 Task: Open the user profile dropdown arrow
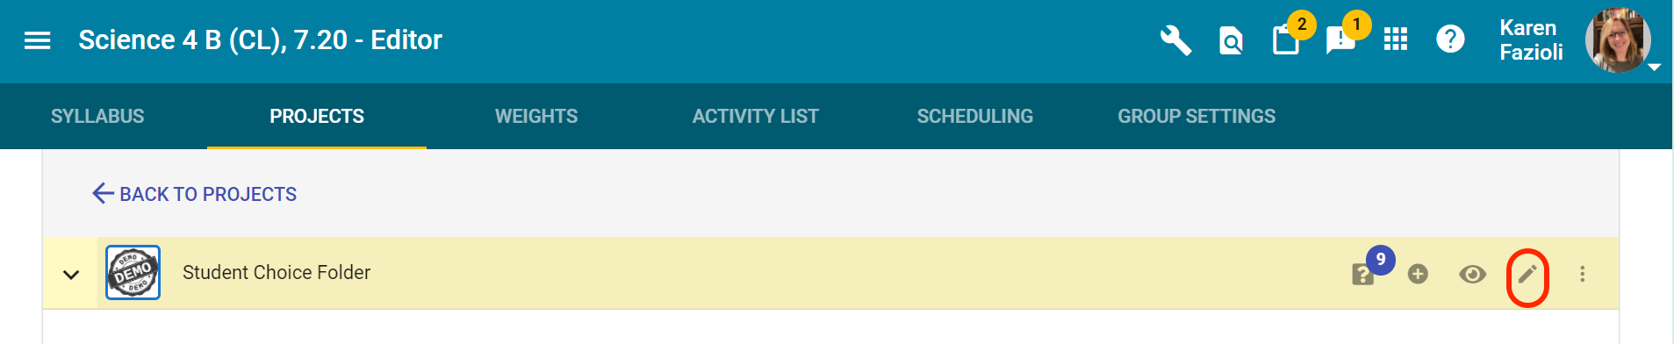[x=1655, y=67]
